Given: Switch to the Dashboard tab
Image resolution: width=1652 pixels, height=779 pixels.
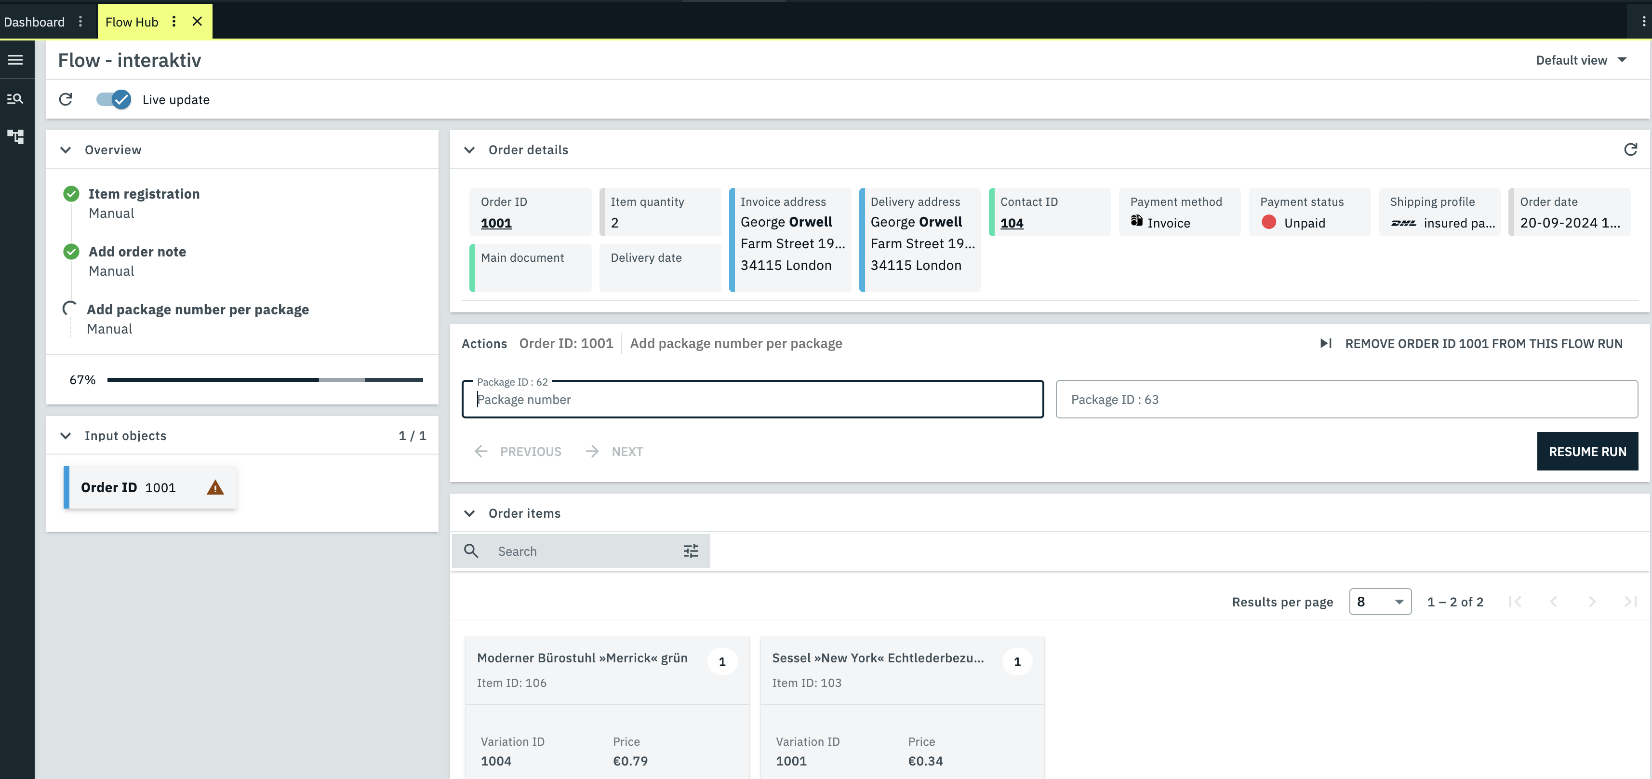Looking at the screenshot, I should 35,21.
